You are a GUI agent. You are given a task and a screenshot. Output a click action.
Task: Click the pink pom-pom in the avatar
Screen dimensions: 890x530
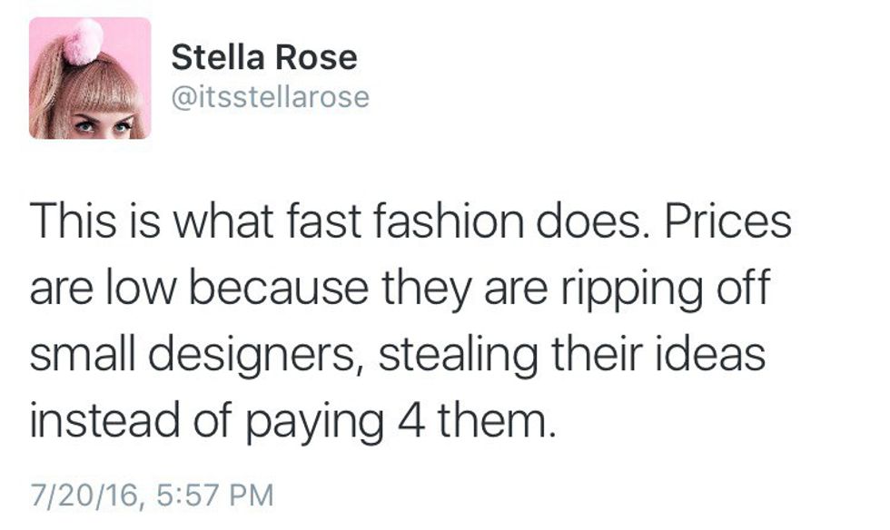[x=84, y=41]
